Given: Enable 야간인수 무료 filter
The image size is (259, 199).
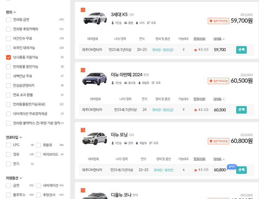Looking at the screenshot, I should (x=8, y=38).
